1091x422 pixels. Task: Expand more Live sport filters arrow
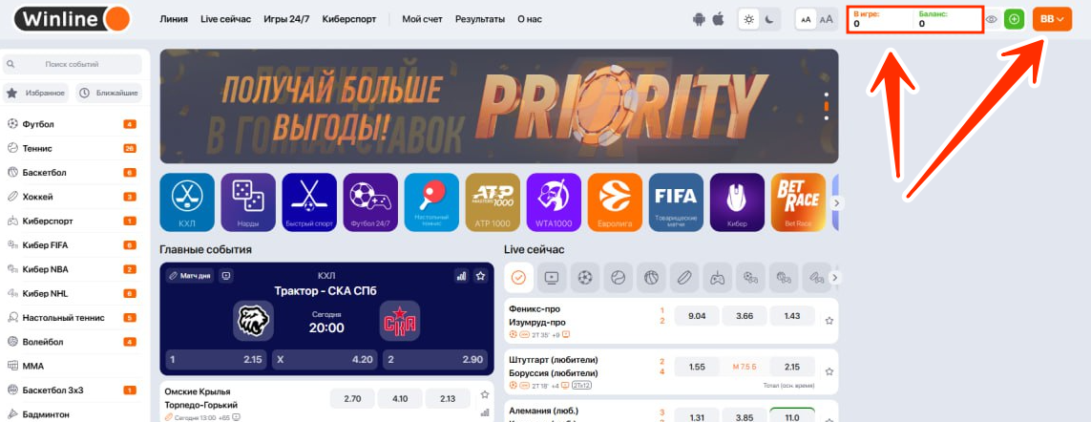[836, 277]
